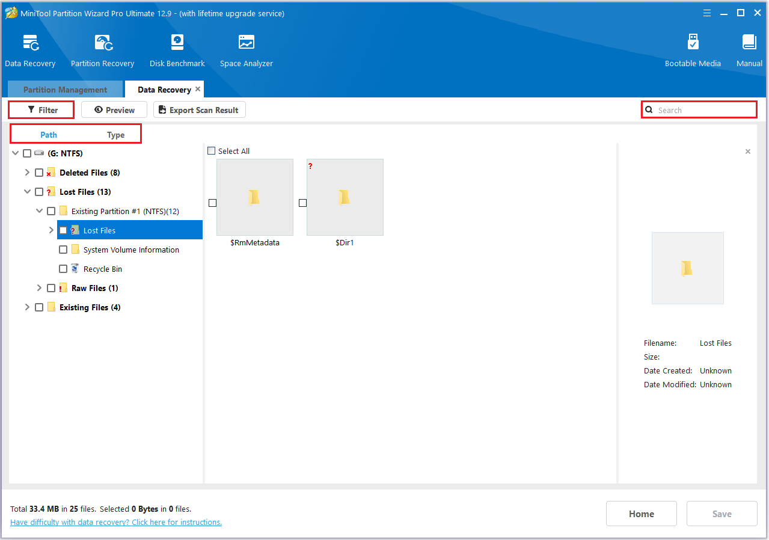Open the Space Analyzer tool
The width and height of the screenshot is (769, 540).
click(x=246, y=43)
